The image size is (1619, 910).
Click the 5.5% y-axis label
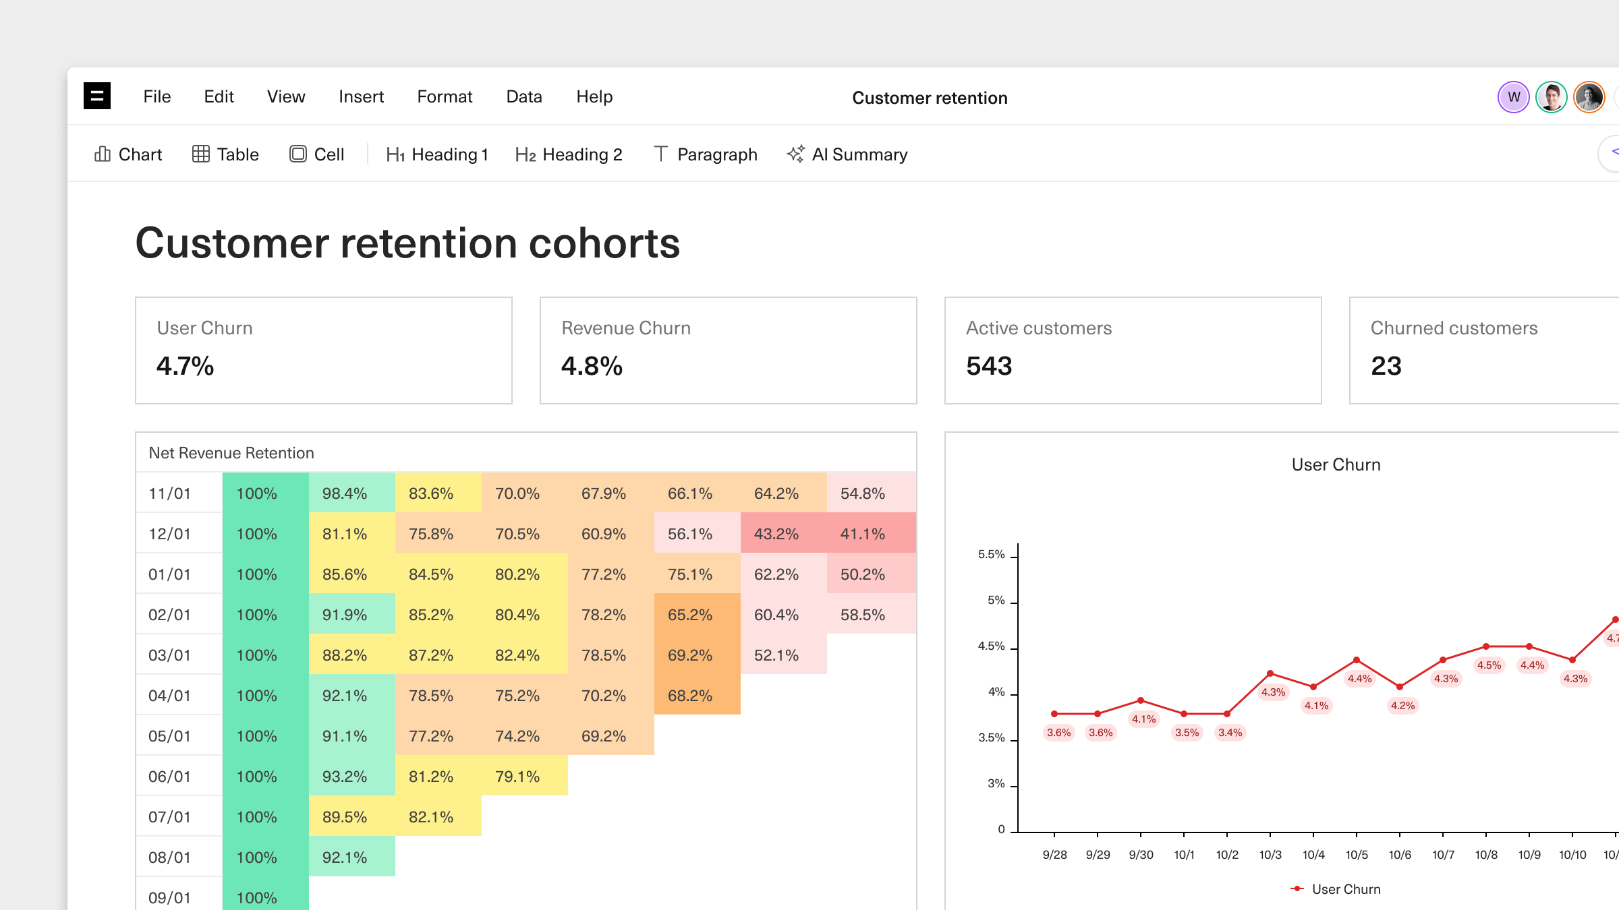click(x=991, y=554)
